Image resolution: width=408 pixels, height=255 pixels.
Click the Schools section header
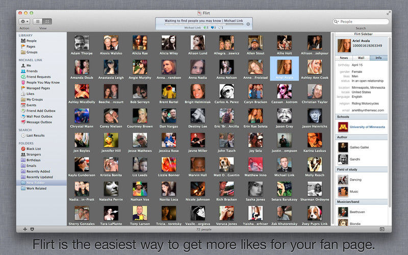[361, 117]
